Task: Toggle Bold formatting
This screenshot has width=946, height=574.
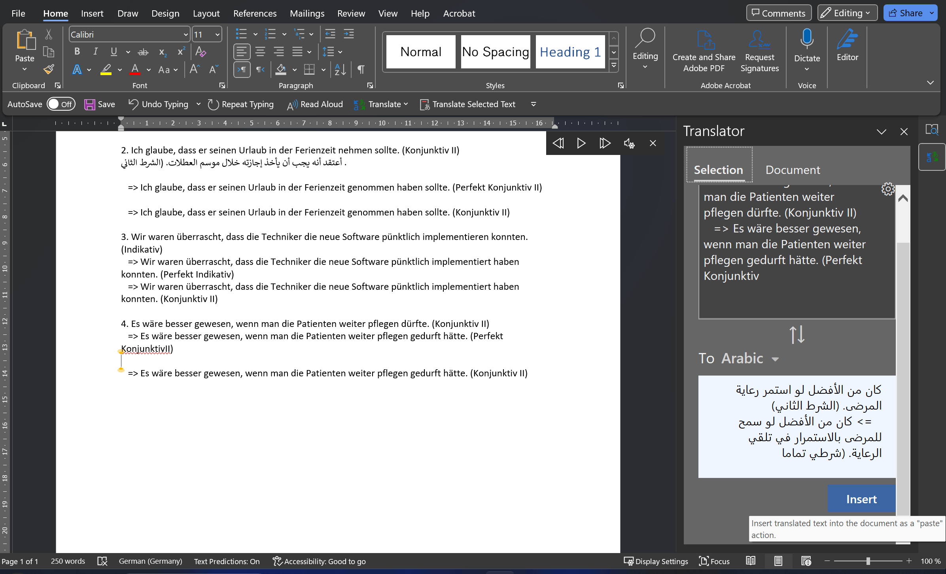Action: pyautogui.click(x=77, y=51)
